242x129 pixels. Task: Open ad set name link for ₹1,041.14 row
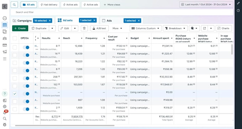(36, 46)
